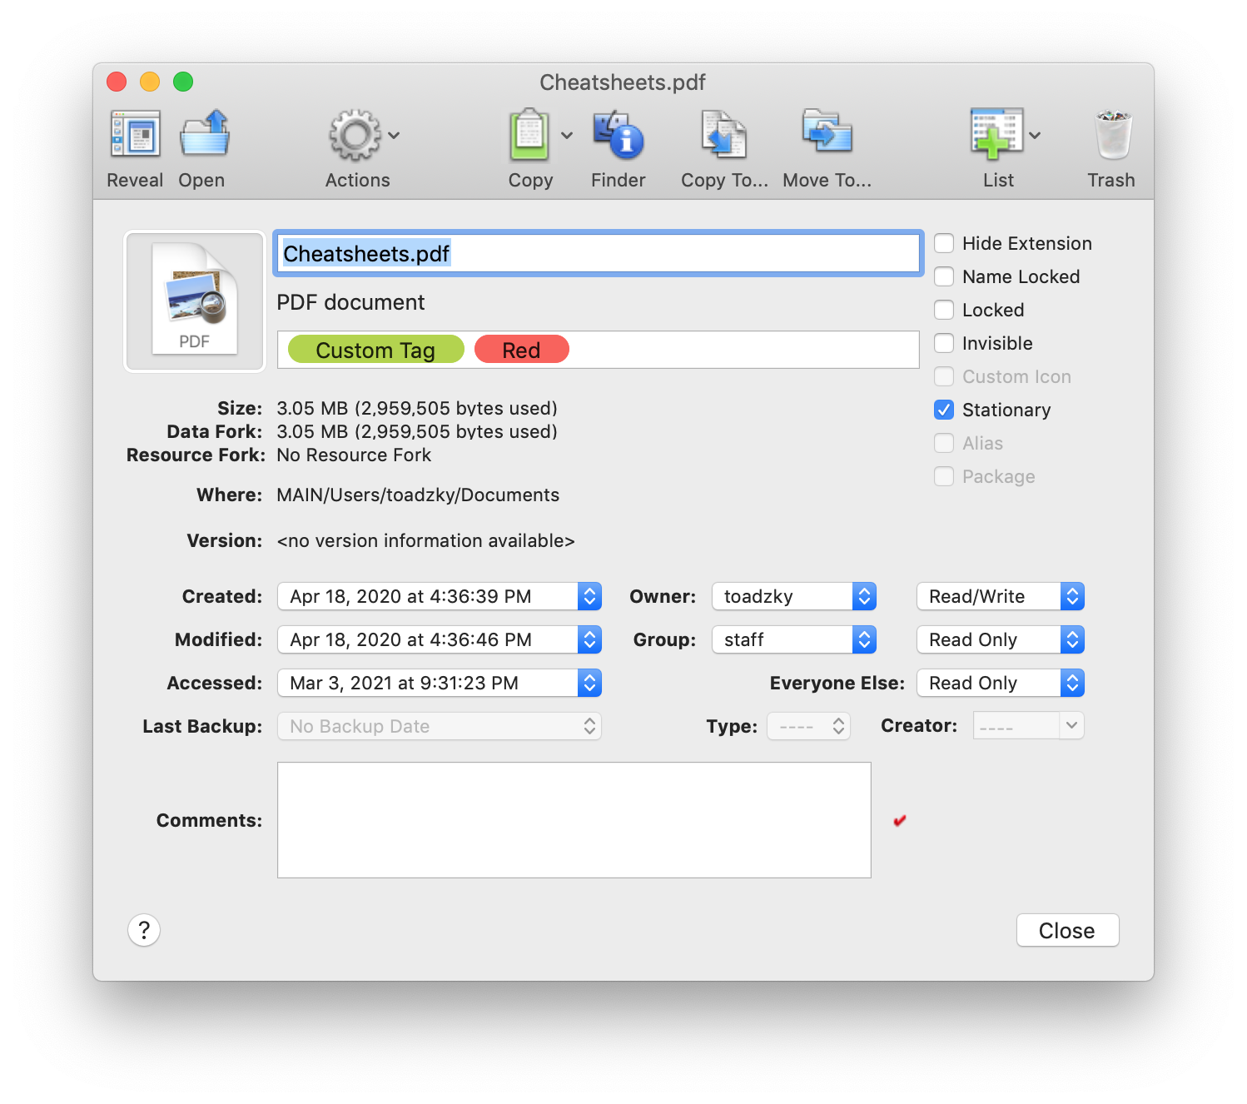Check the Locked checkbox
1247x1104 pixels.
pyautogui.click(x=943, y=310)
